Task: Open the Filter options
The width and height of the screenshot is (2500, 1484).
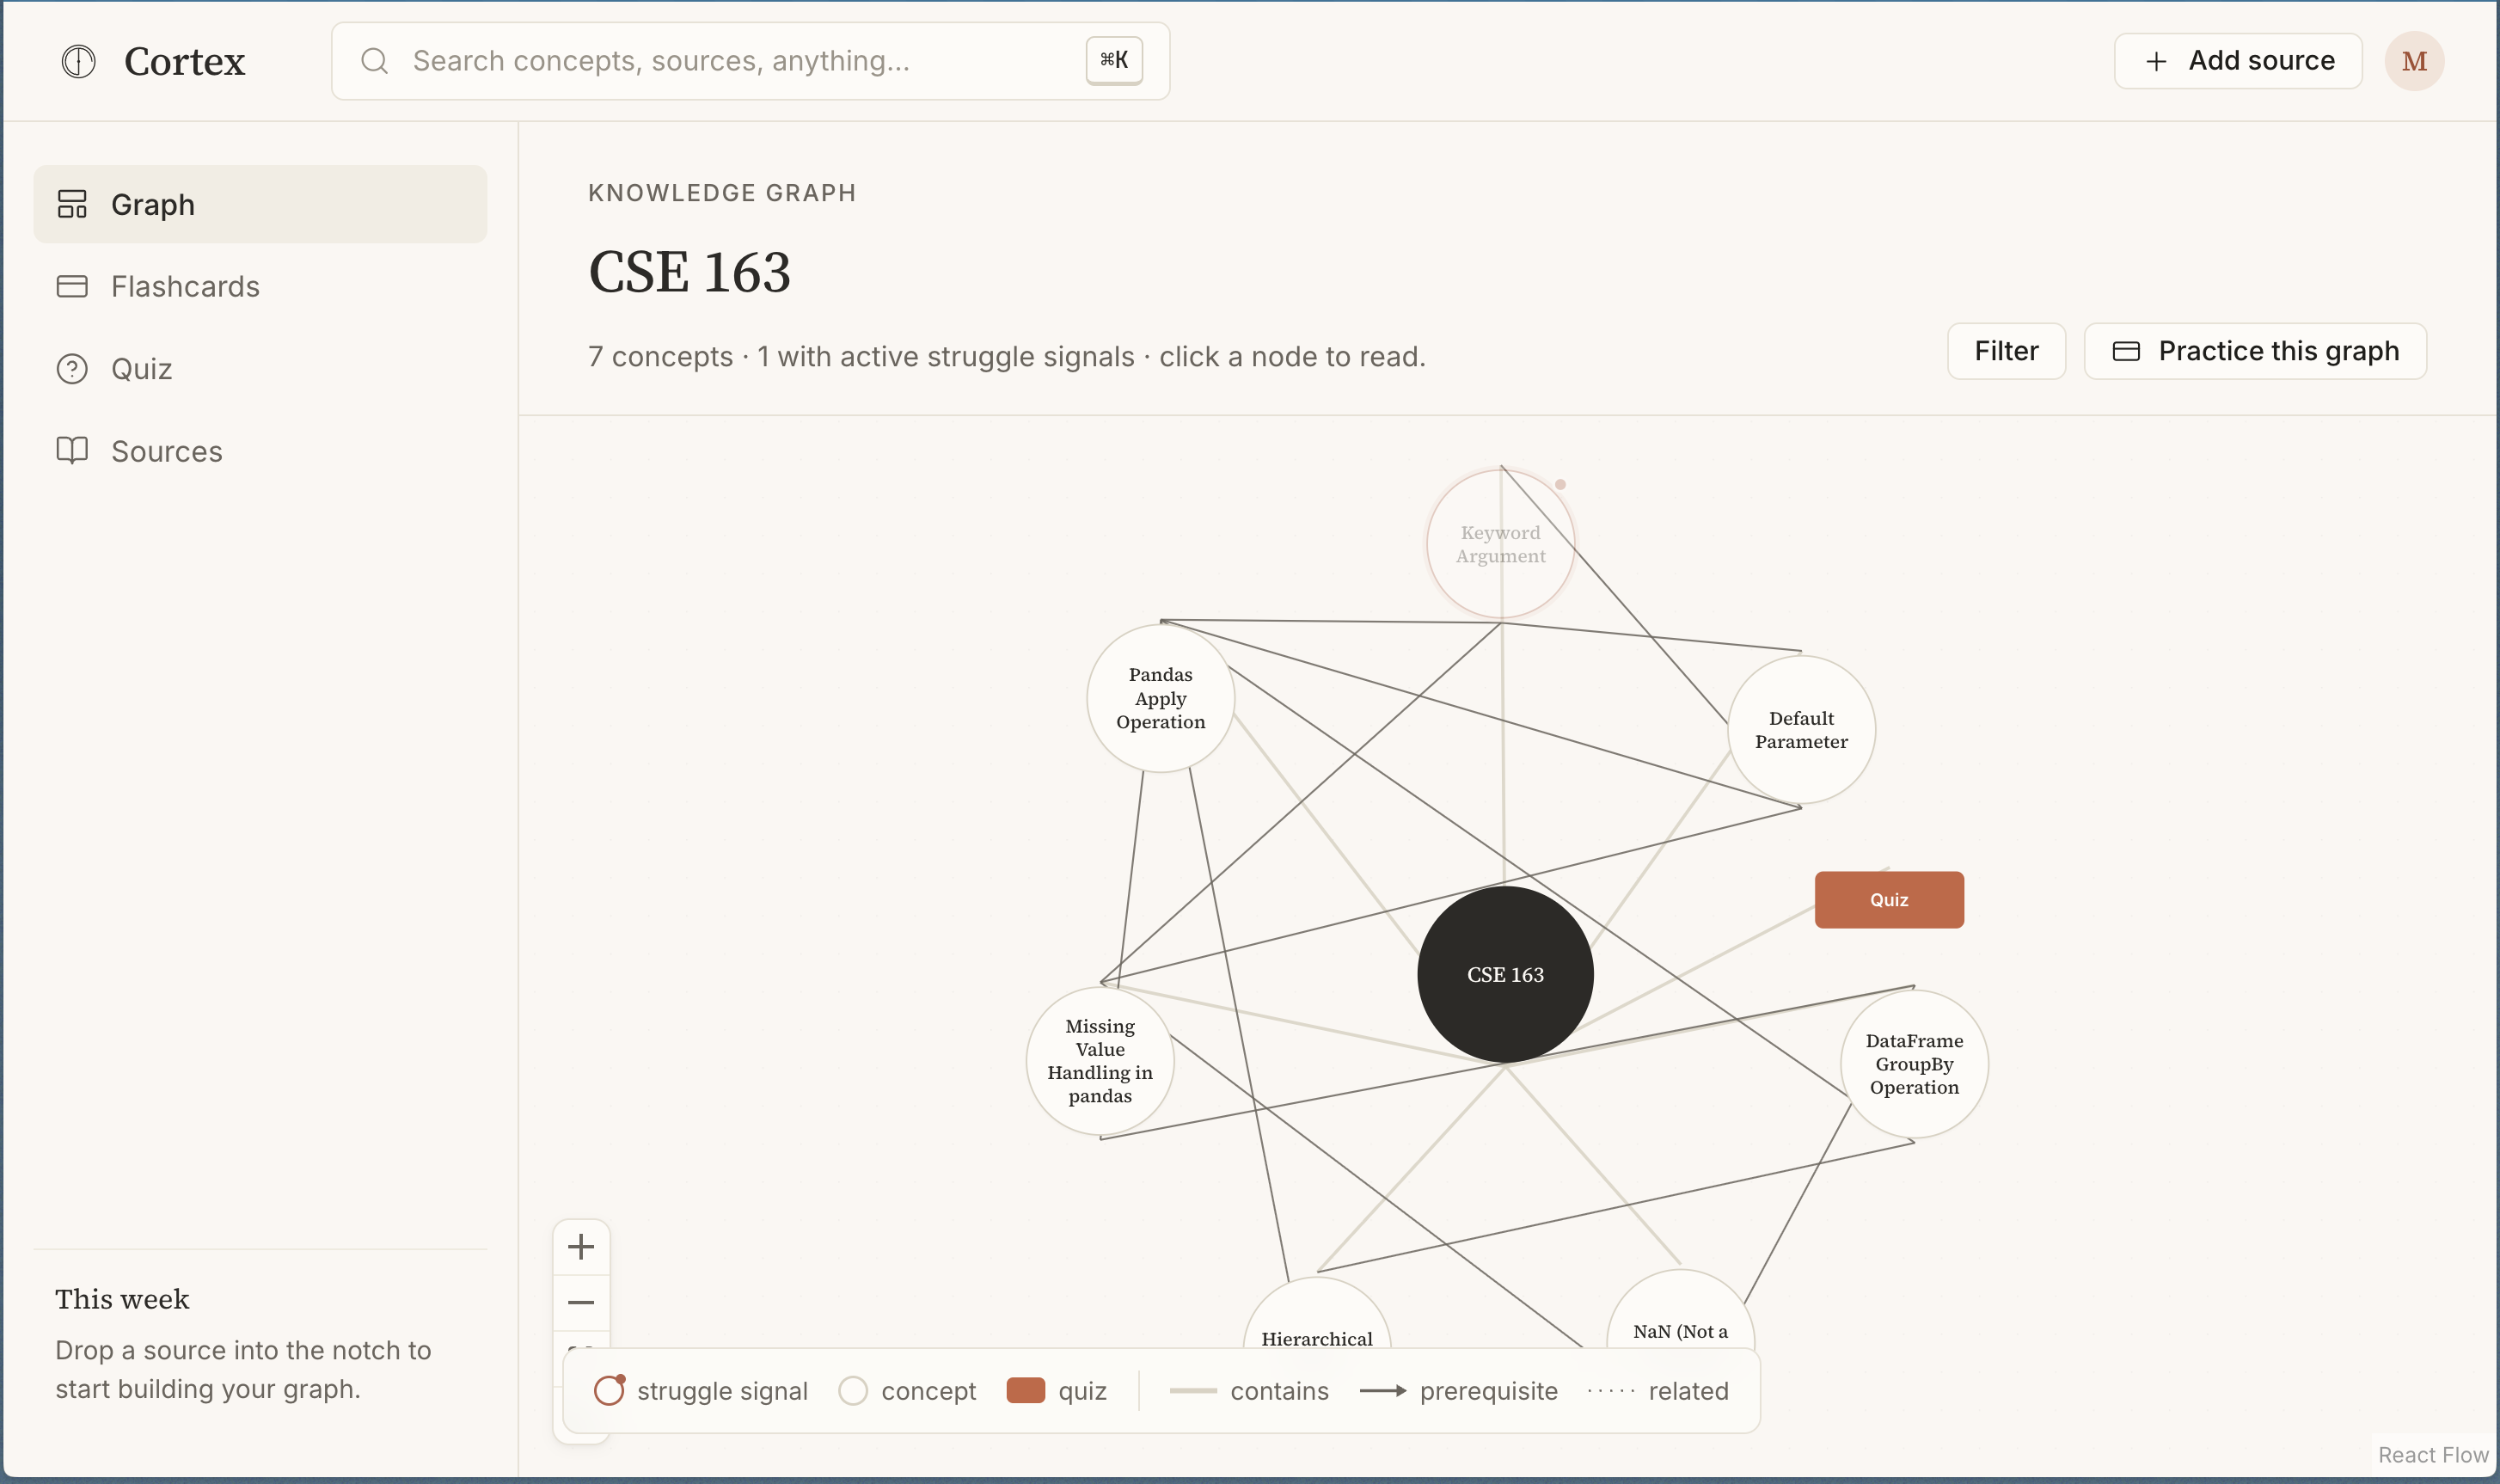Action: 2005,351
